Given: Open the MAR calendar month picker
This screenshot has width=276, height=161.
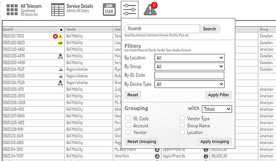Looking at the screenshot, I should 109,10.
